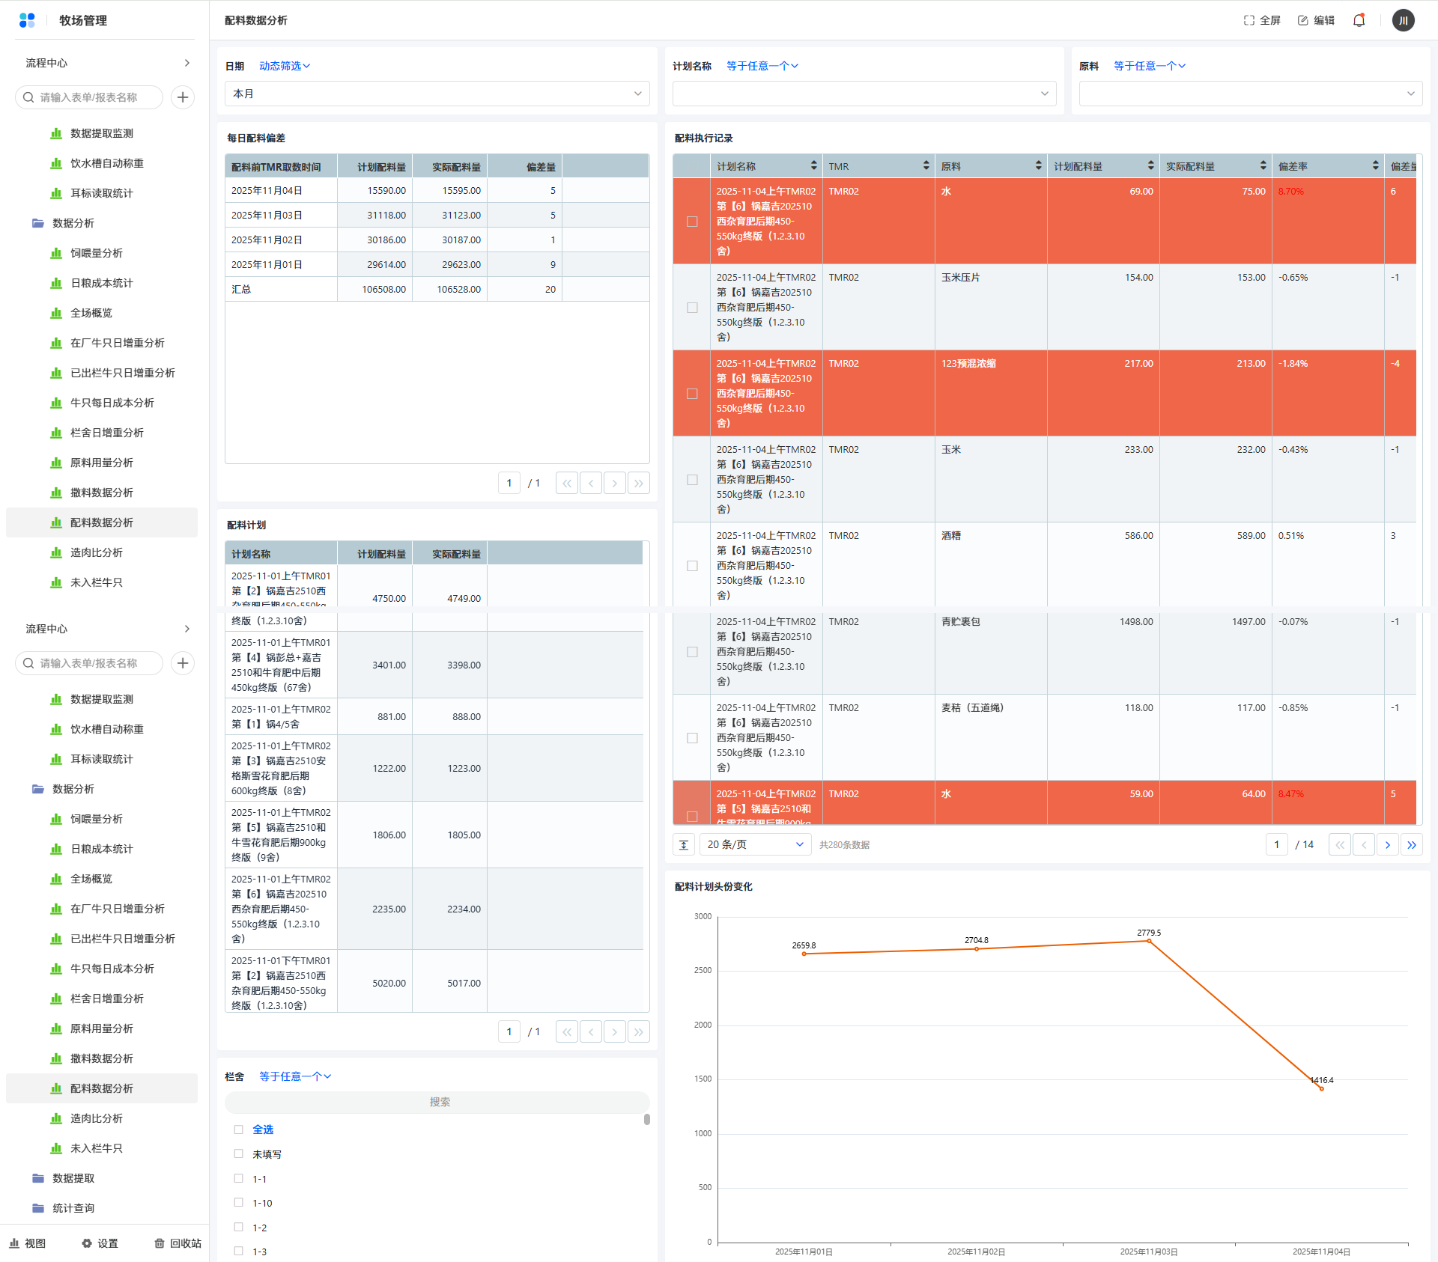Click the 编辑 edit icon

pos(1303,20)
